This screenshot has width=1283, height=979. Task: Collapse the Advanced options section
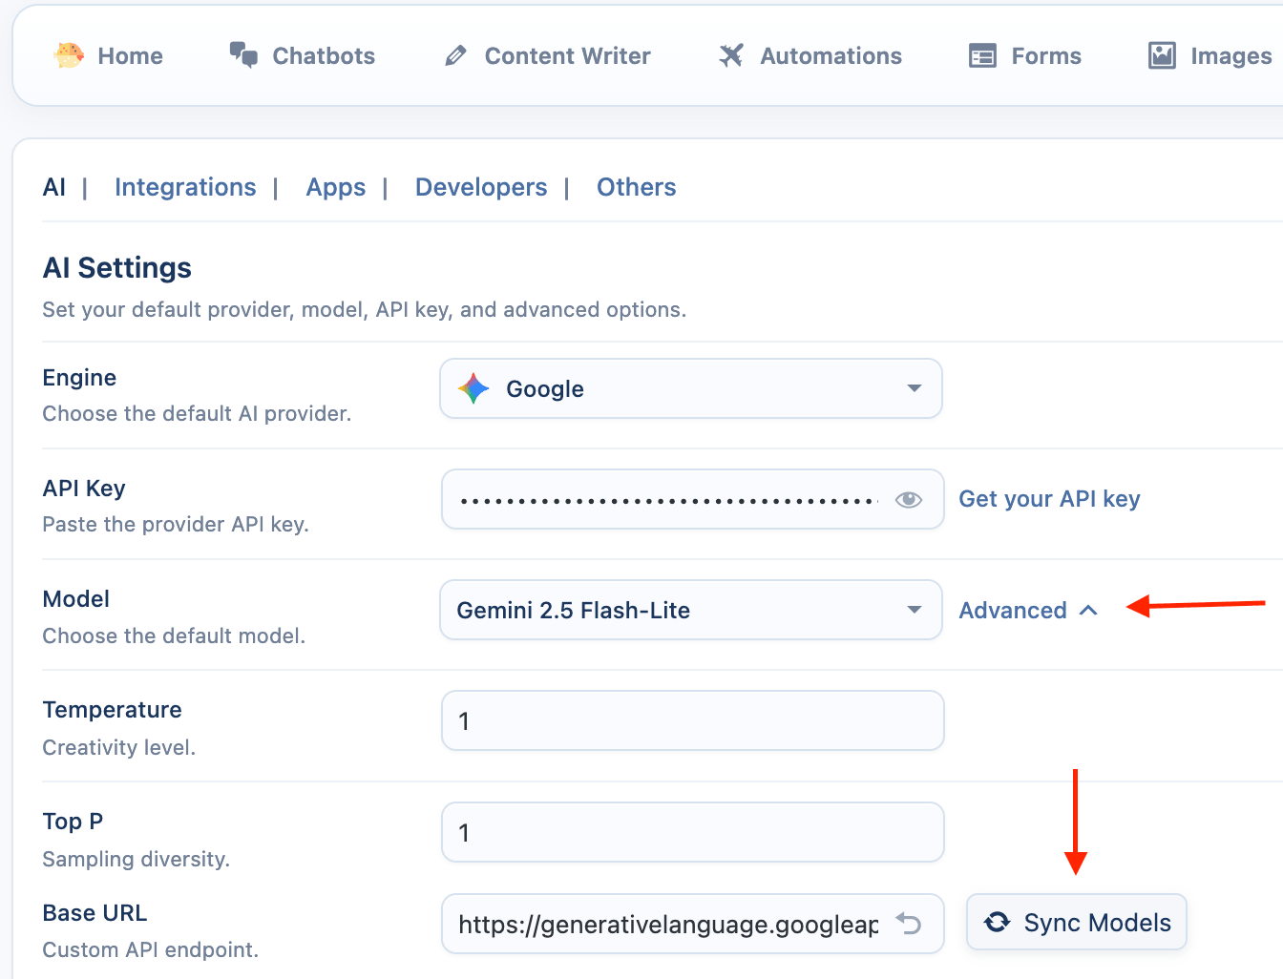click(x=1027, y=611)
